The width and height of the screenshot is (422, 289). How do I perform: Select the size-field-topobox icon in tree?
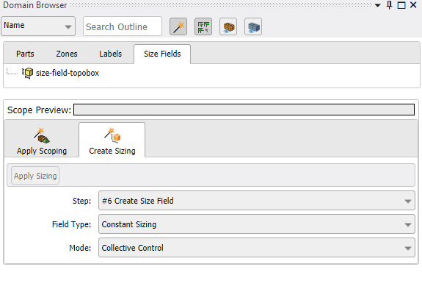(x=27, y=73)
